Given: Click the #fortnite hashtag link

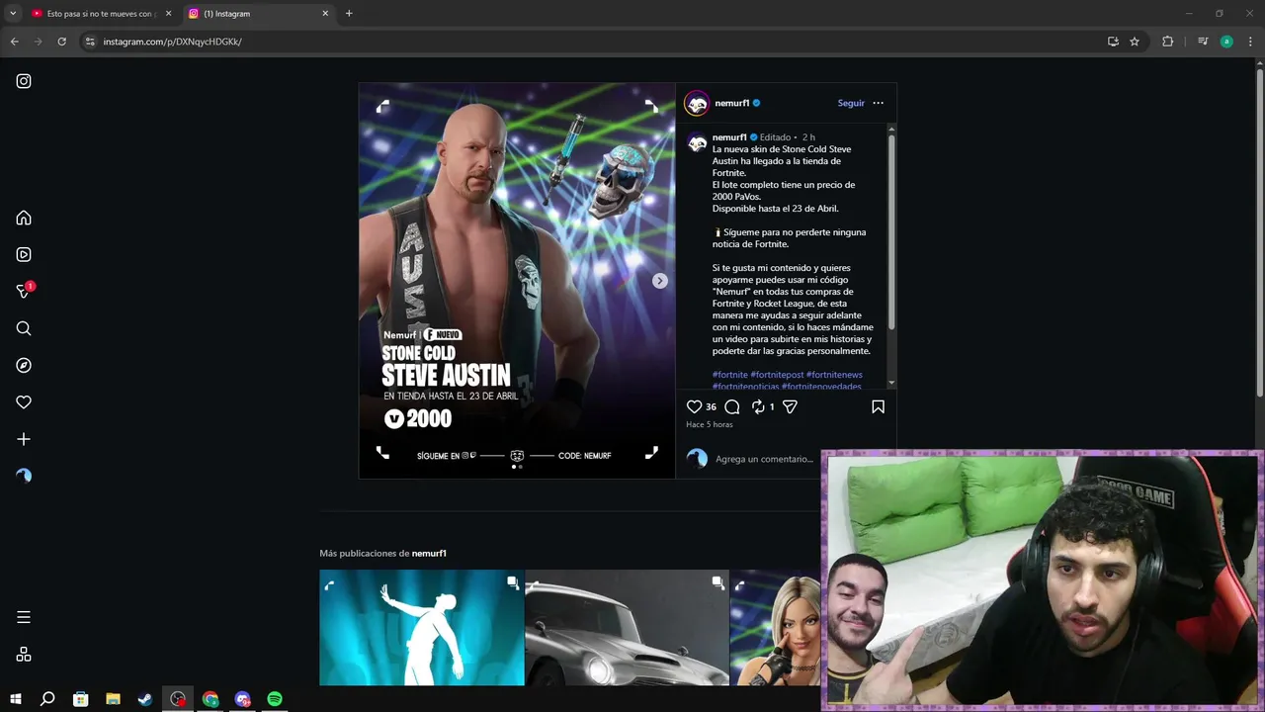Looking at the screenshot, I should click(x=730, y=375).
